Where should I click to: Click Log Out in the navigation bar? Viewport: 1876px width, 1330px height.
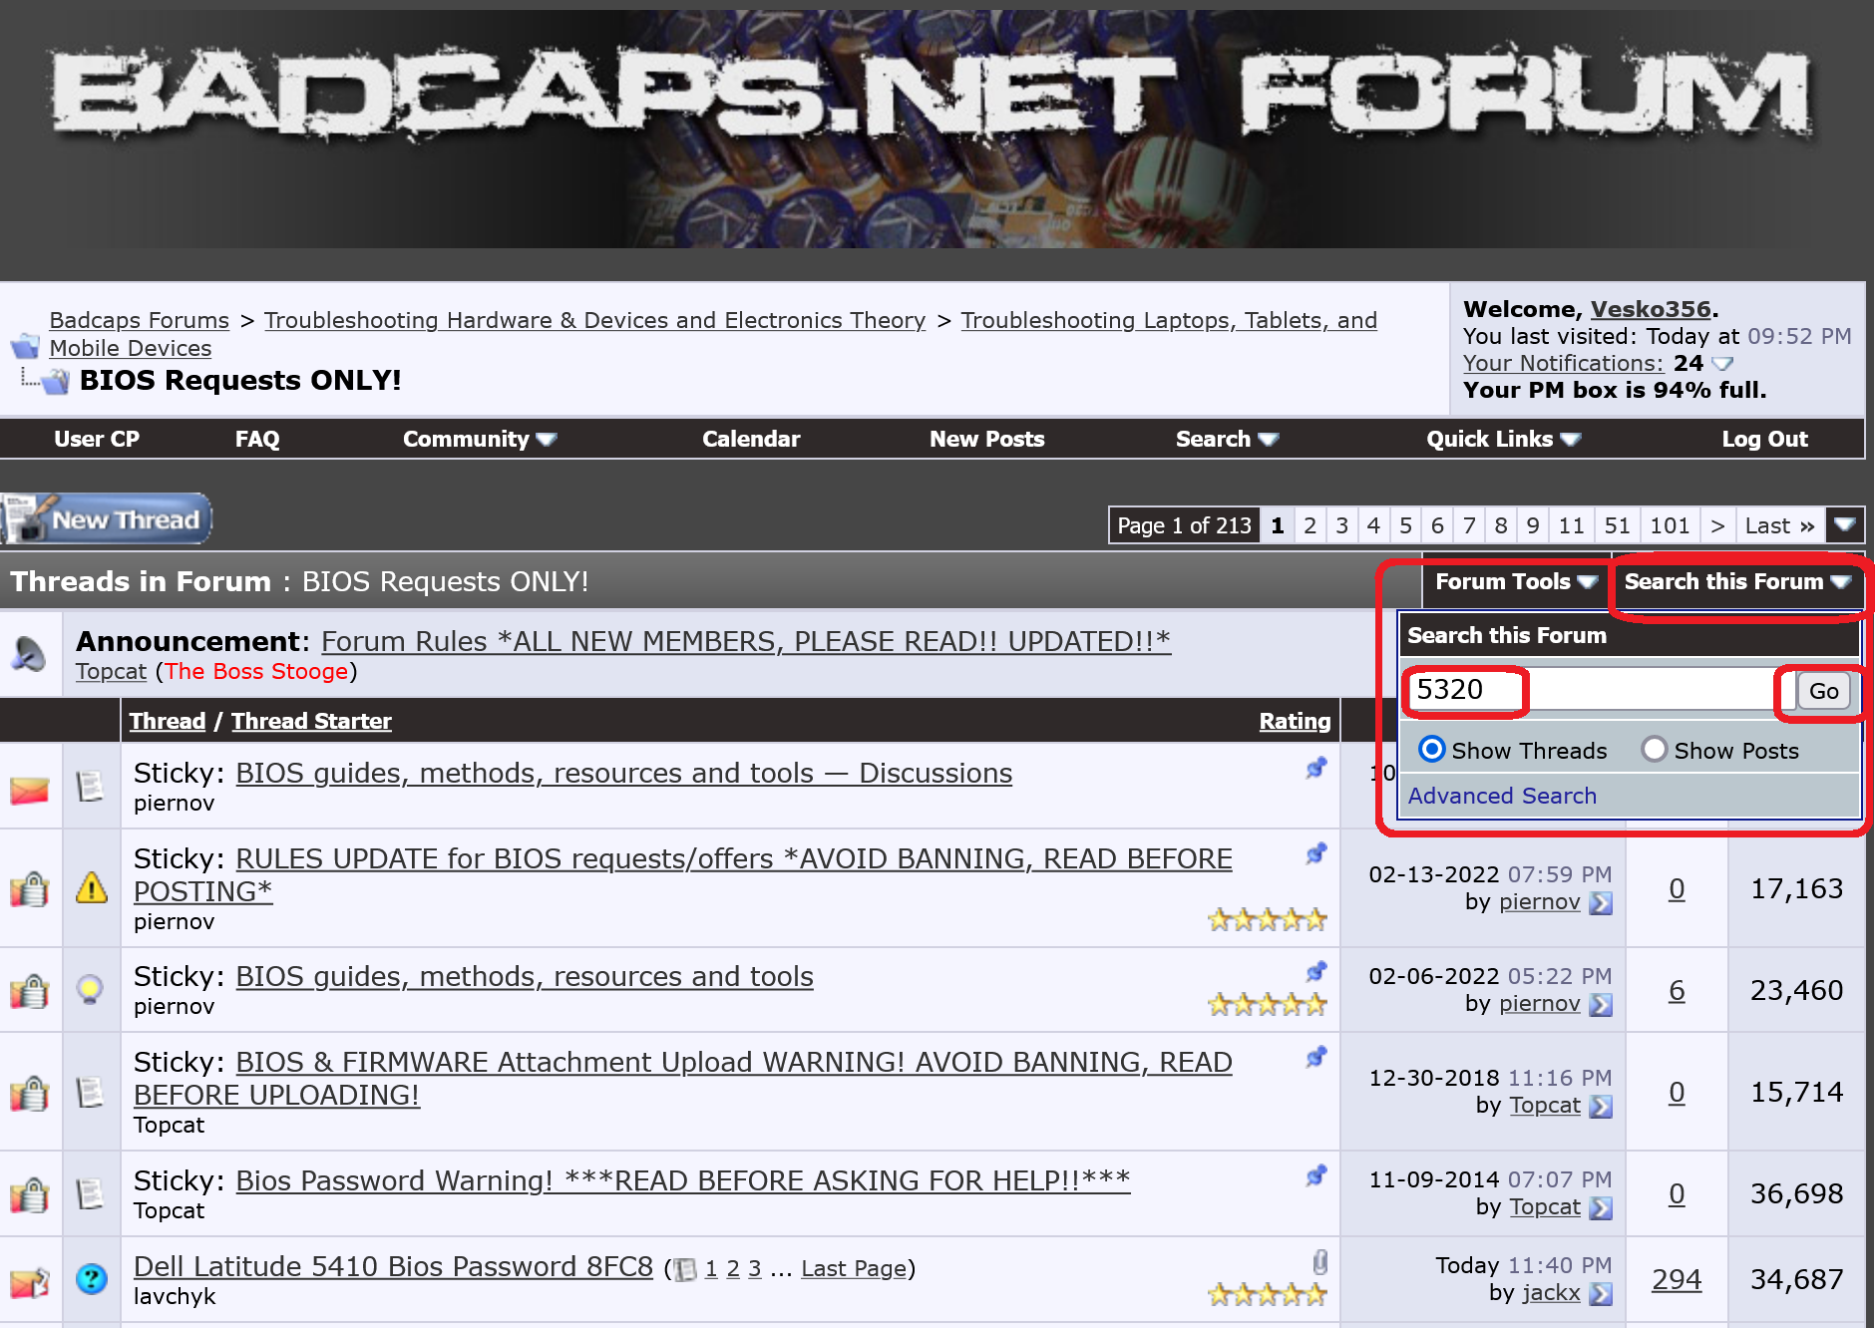1765,439
